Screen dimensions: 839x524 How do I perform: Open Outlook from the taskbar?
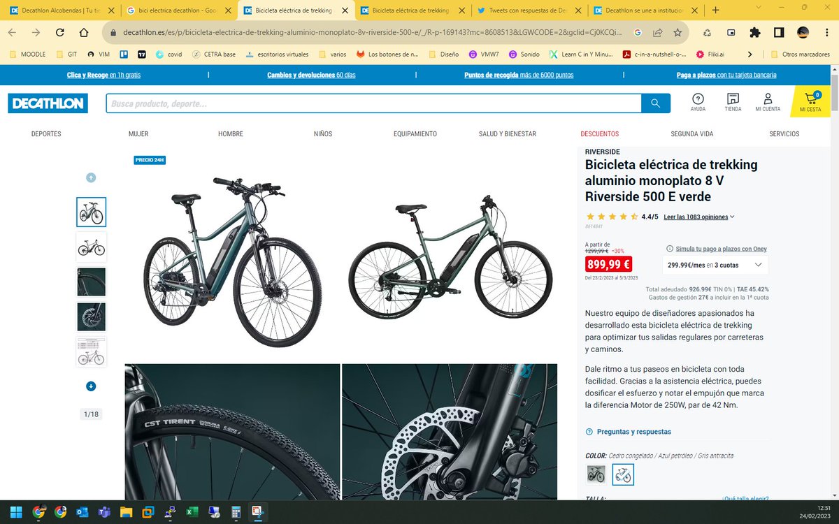coord(82,511)
